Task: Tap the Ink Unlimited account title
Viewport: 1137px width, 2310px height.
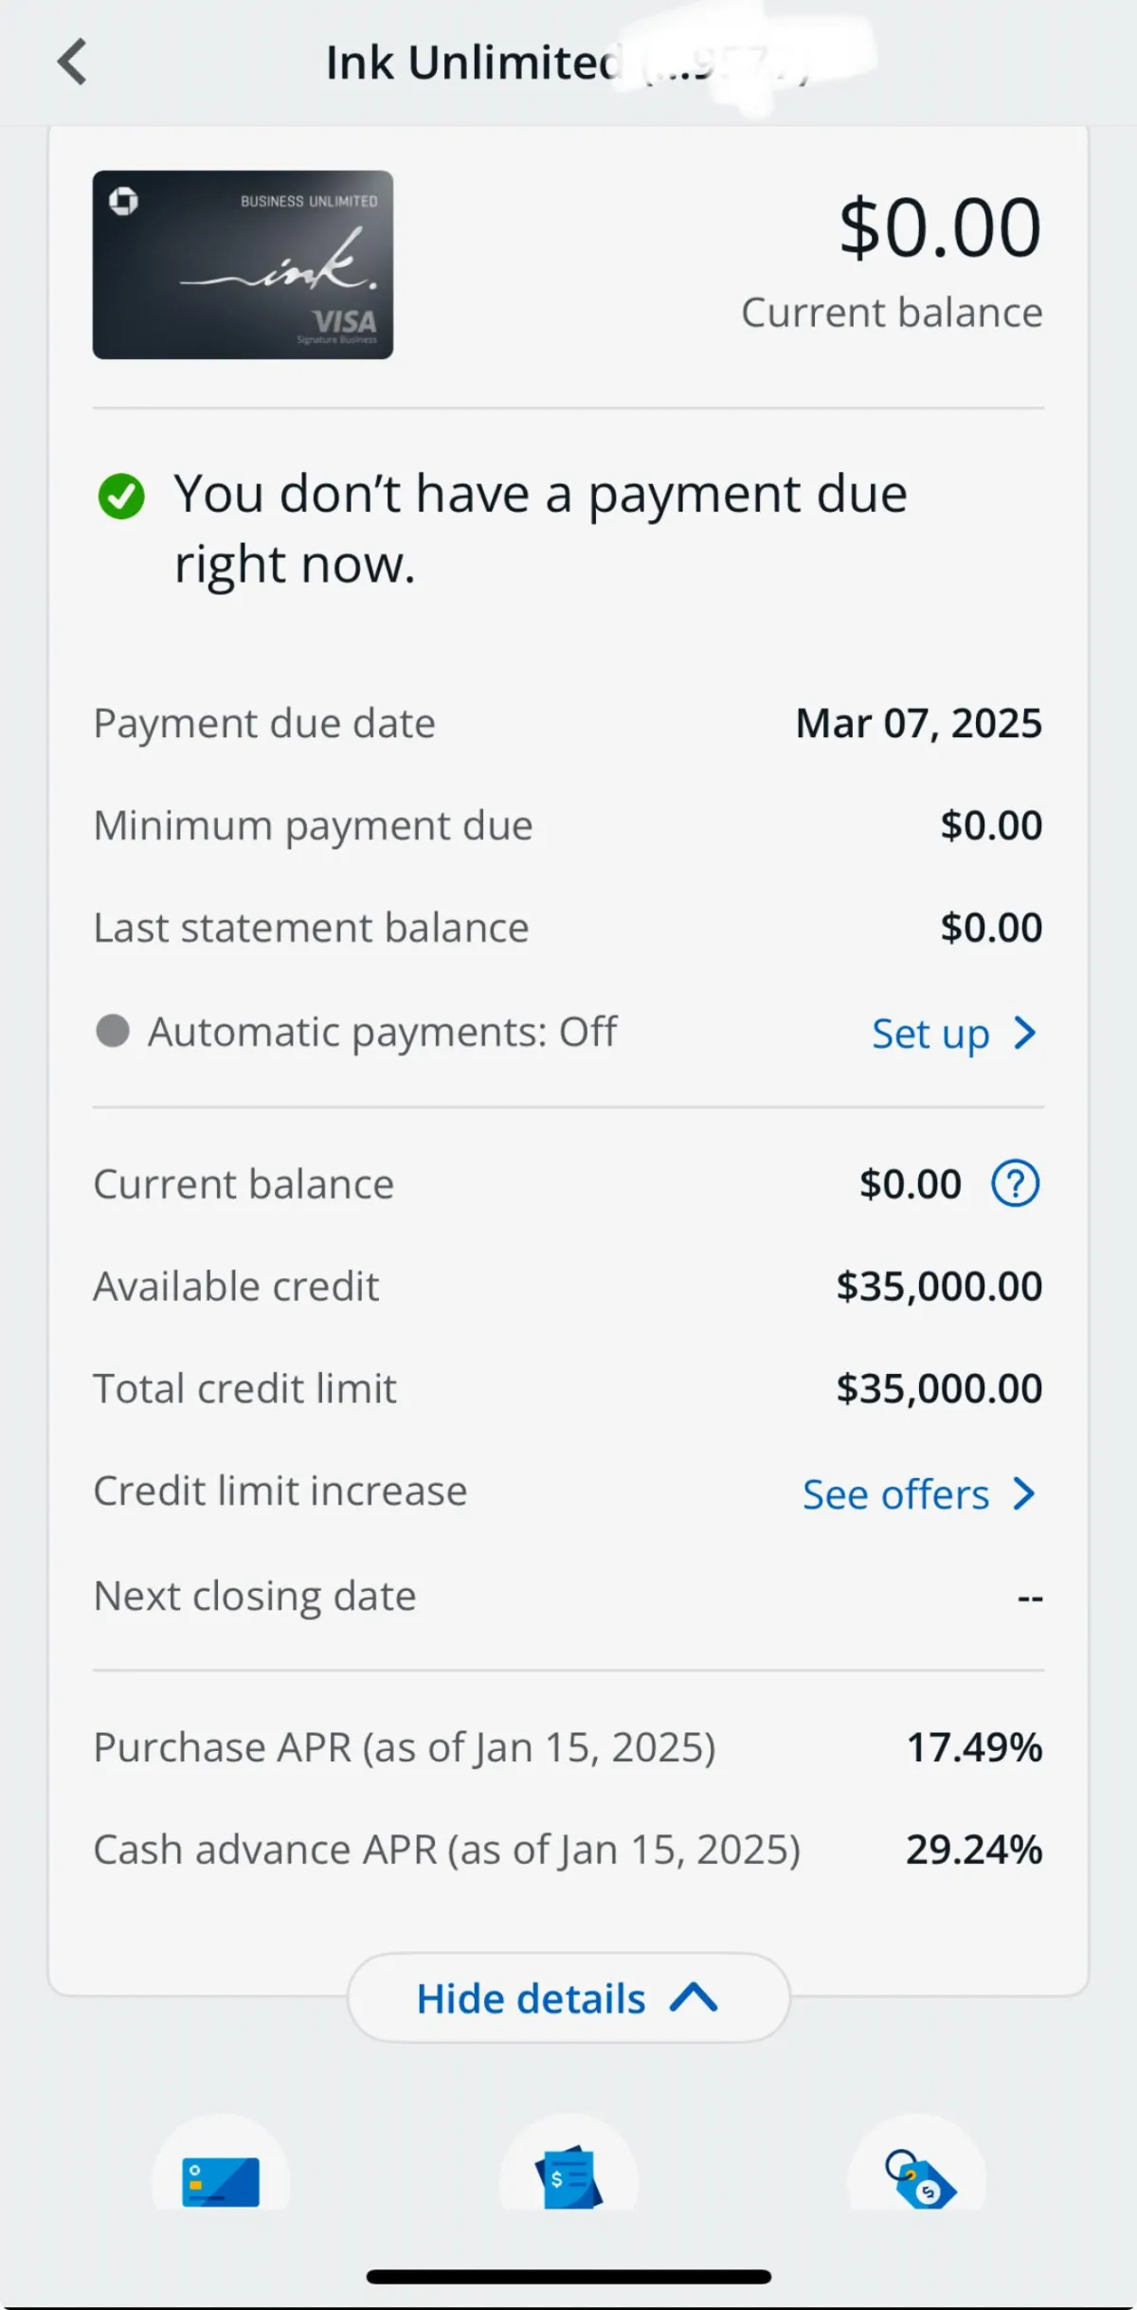Action: click(x=472, y=63)
